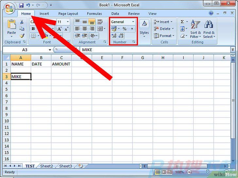238x178 pixels.
Task: Open Number format dialog launcher
Action: [134, 42]
